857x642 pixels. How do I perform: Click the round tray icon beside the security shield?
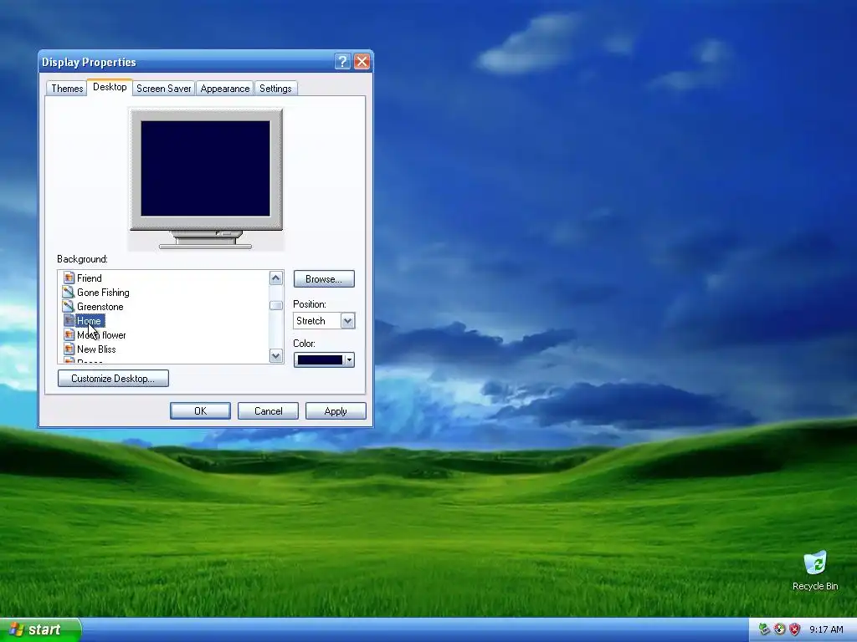coord(779,629)
